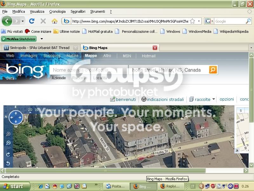
Task: Select the Mappa road view
Action: tap(50, 110)
